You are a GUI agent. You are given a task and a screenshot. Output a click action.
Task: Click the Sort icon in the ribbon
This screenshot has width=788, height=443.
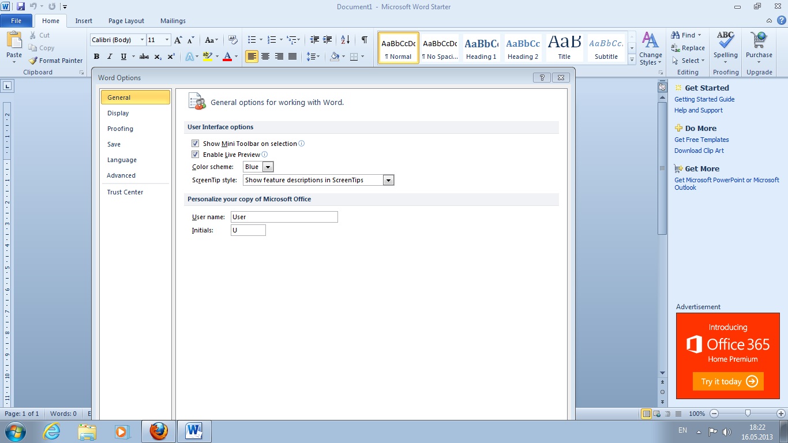346,40
